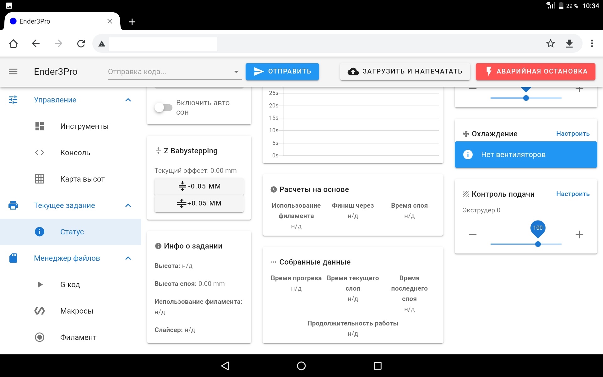This screenshot has height=377, width=603.
Task: Collapse the Управление section
Action: coord(128,100)
